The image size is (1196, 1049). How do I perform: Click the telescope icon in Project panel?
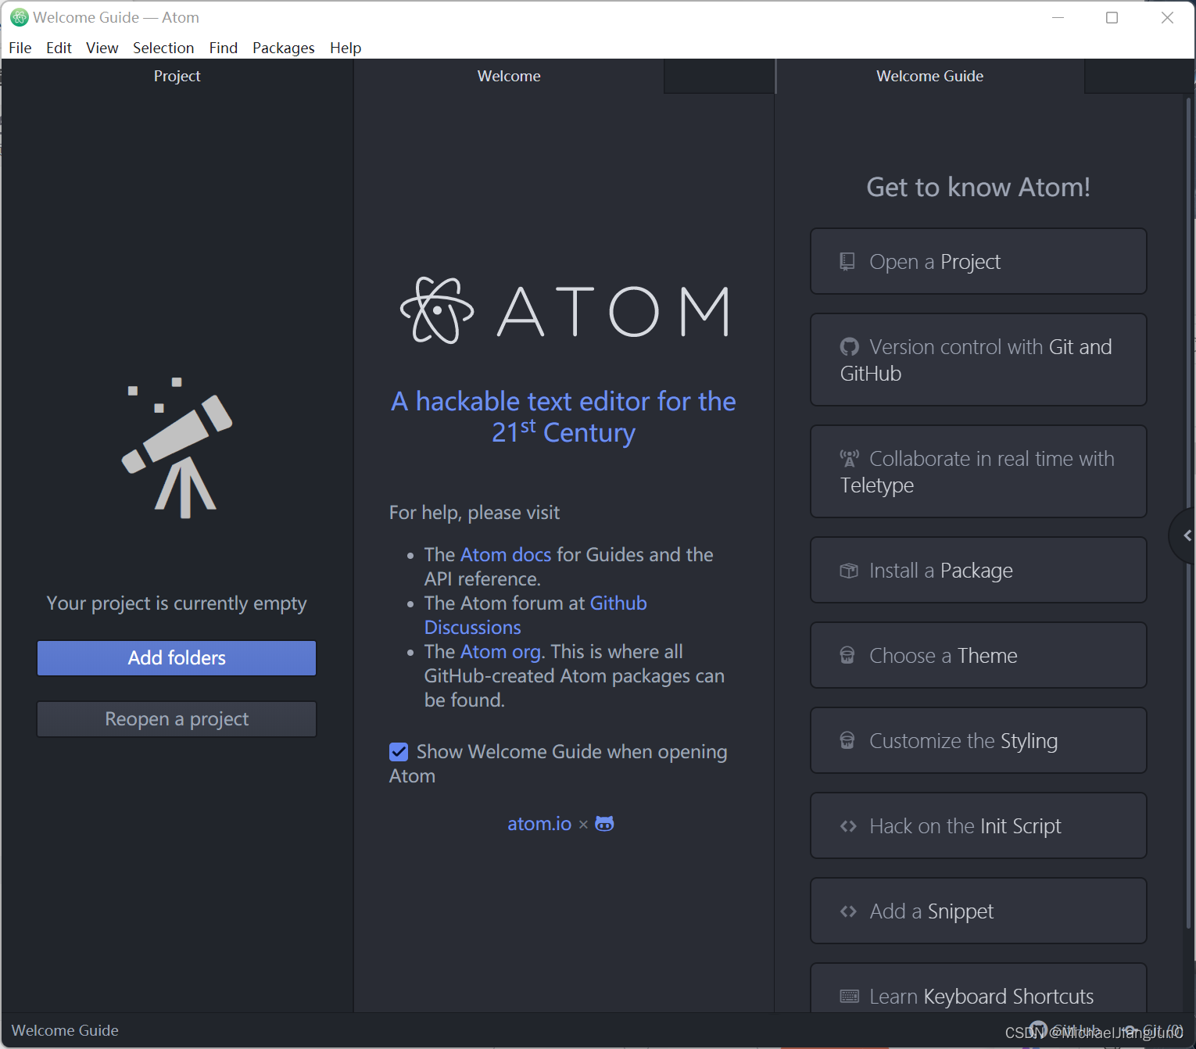click(177, 447)
